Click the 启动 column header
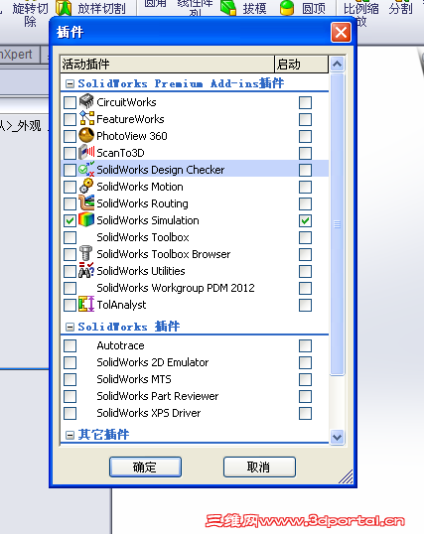This screenshot has width=424, height=534. pos(301,65)
